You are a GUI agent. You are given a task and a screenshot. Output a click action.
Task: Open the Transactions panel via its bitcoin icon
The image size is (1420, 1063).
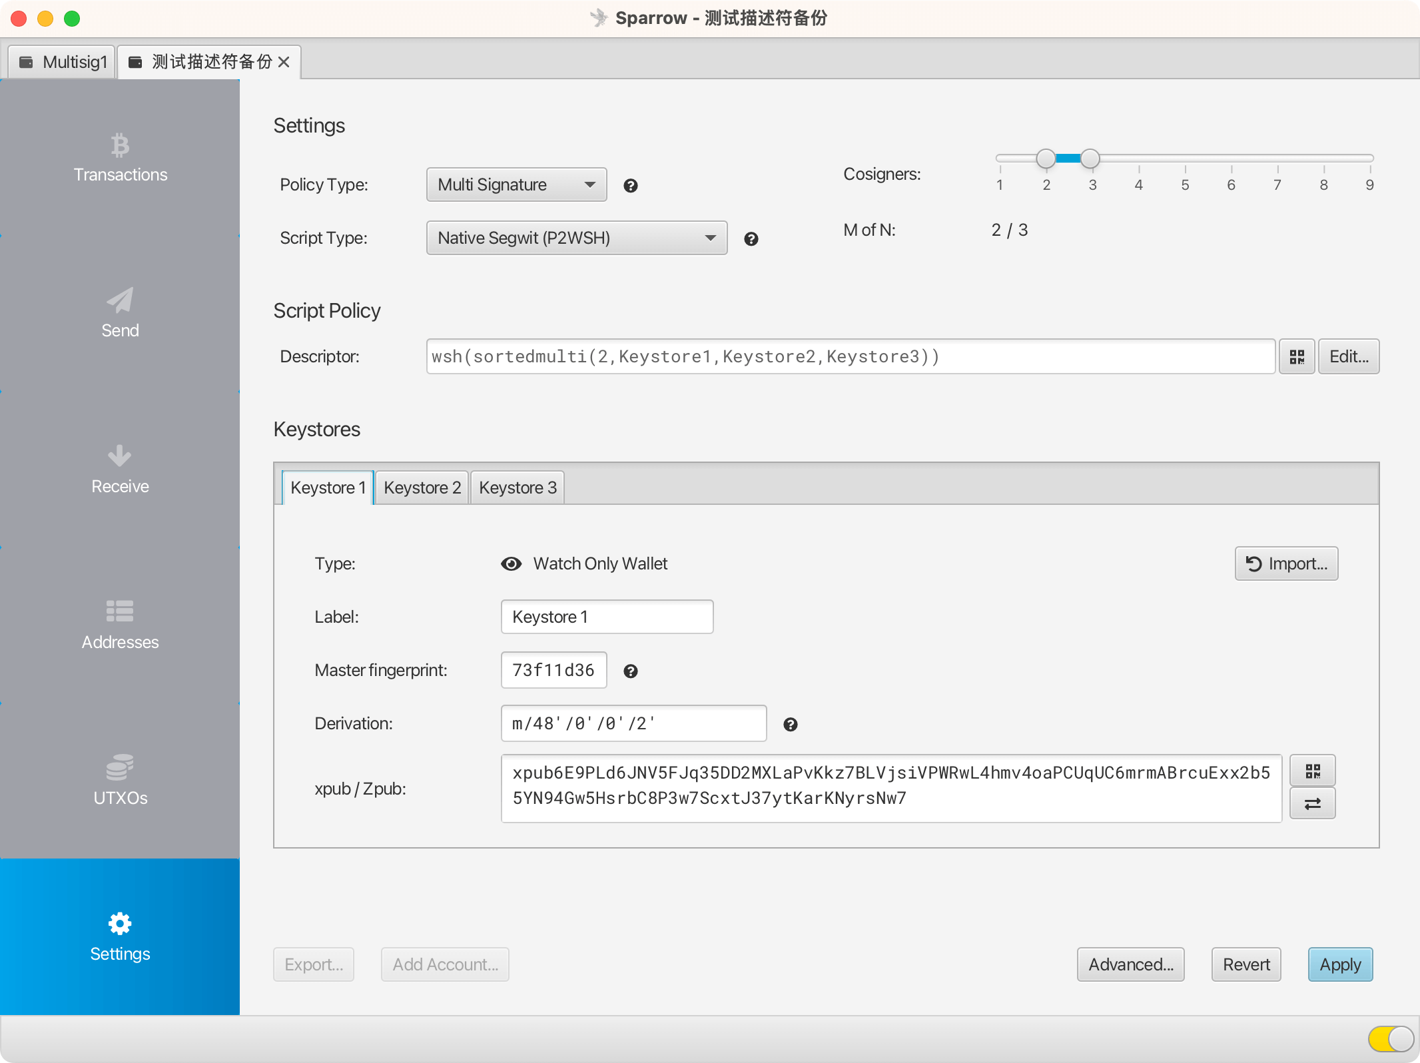click(x=120, y=145)
